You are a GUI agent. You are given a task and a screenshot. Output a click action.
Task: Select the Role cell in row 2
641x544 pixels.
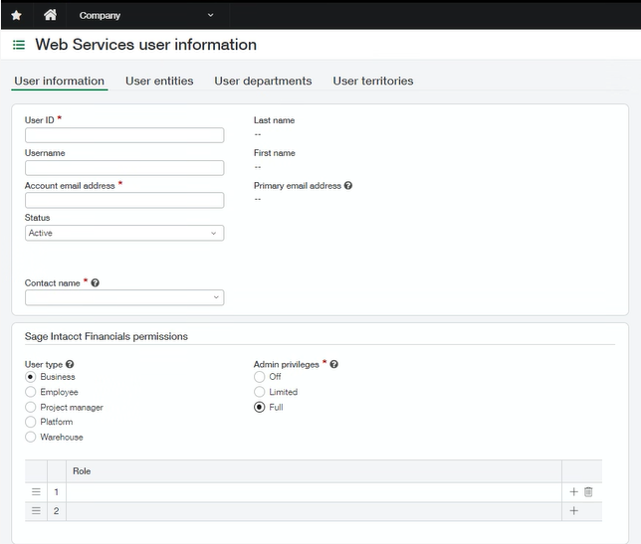(314, 511)
